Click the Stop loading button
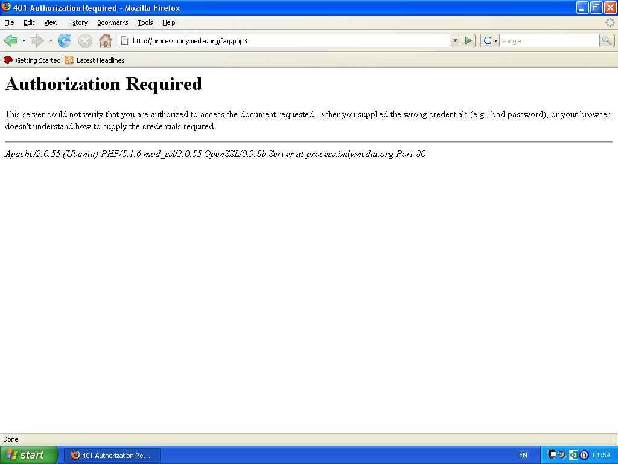 tap(85, 40)
